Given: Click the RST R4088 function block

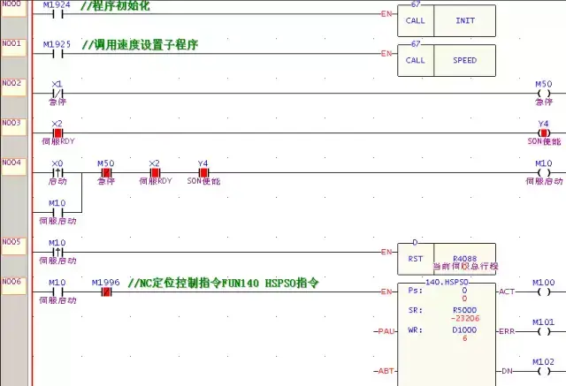Looking at the screenshot, I should (447, 259).
